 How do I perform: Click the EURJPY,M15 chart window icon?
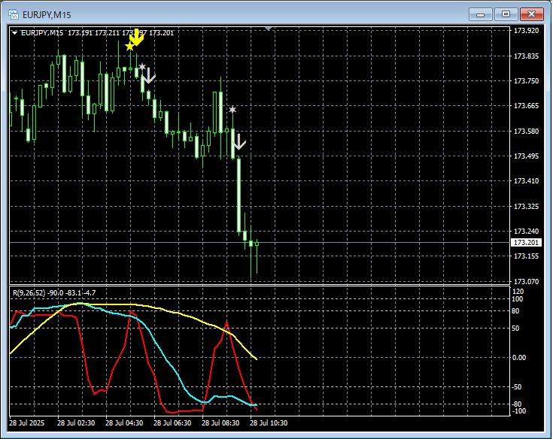[x=14, y=14]
